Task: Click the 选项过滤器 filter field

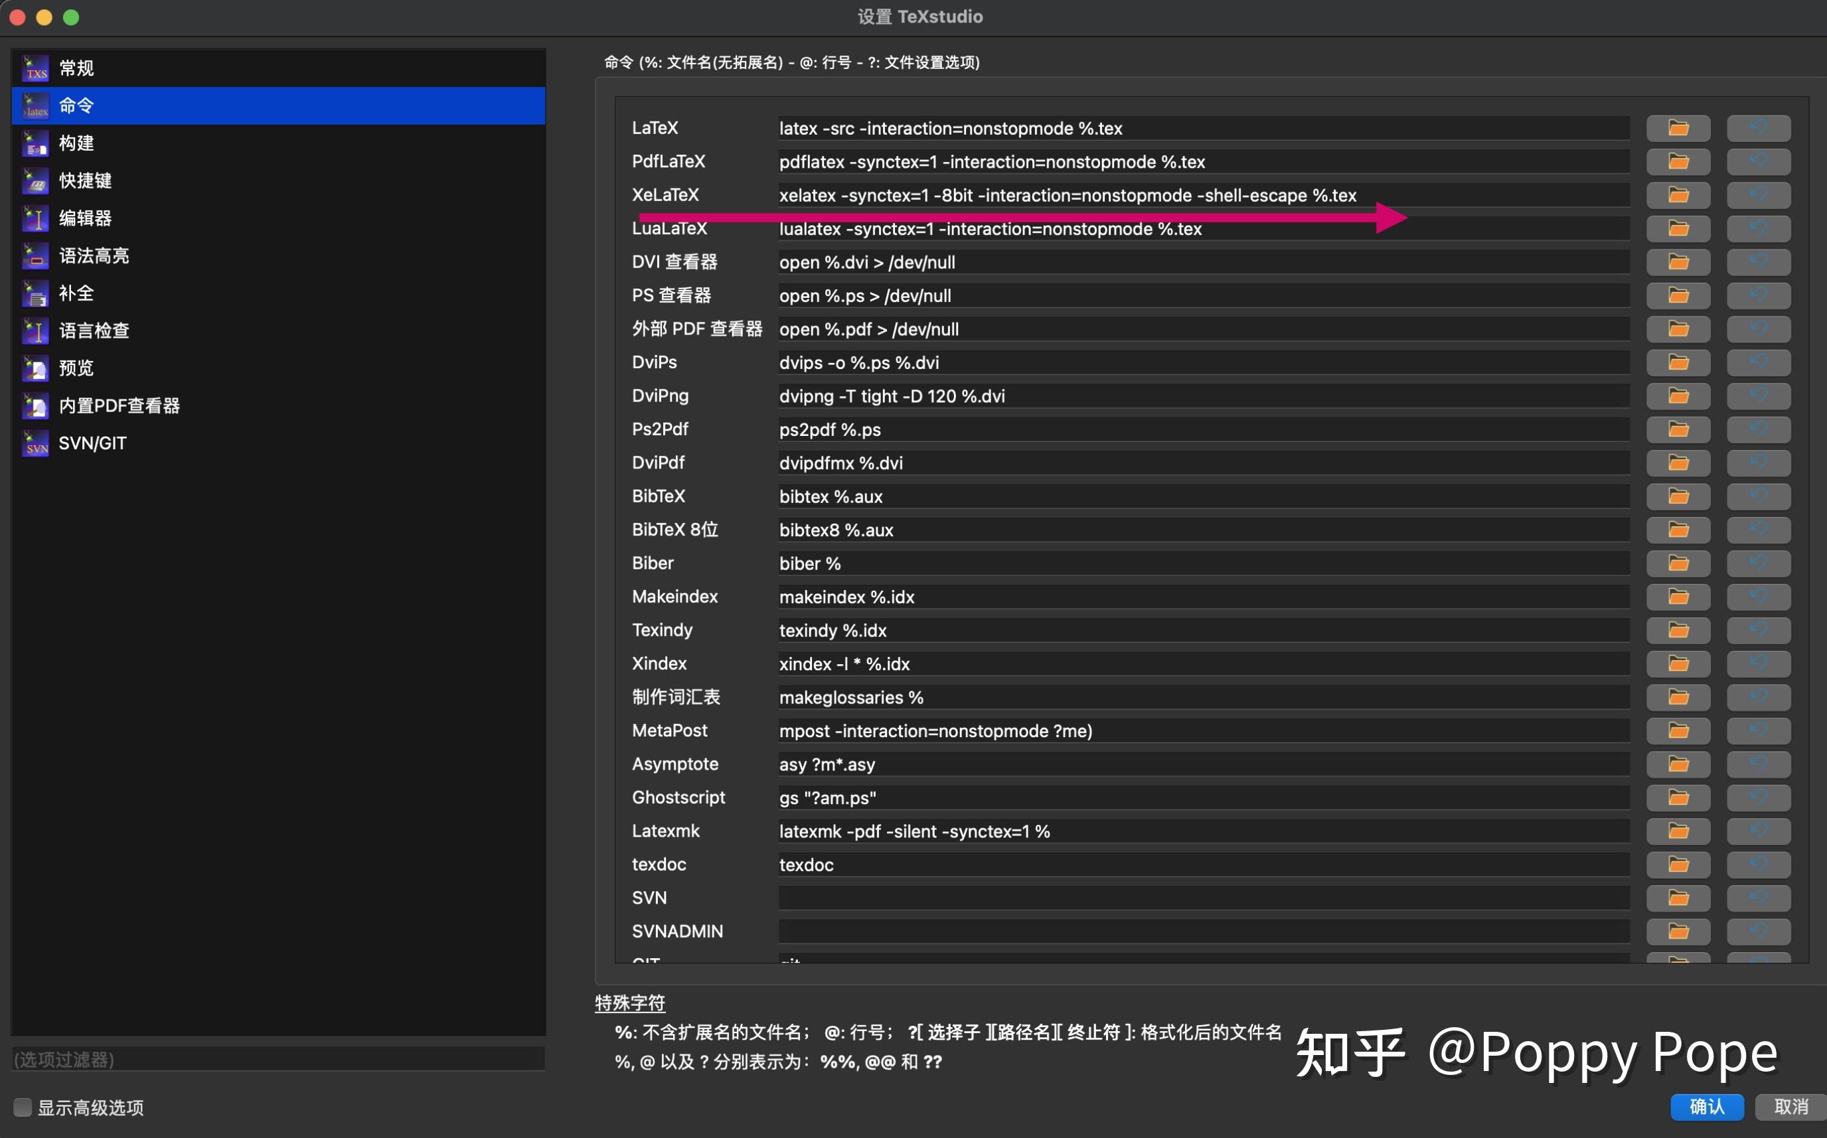Action: 278,1059
